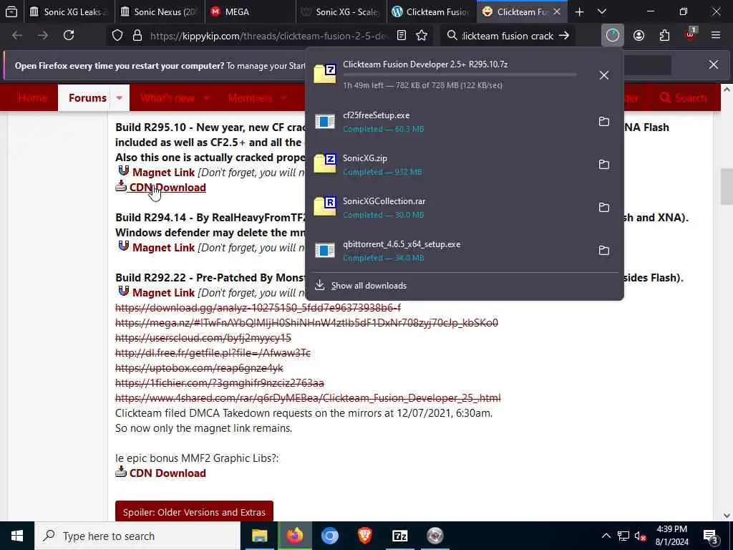The width and height of the screenshot is (733, 550).
Task: Click the downloads progress toolbar icon
Action: [613, 36]
